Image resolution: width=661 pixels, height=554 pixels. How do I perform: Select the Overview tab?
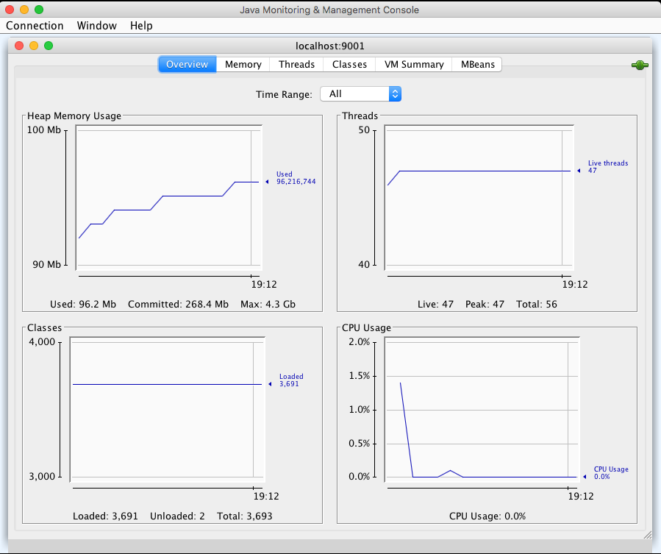(x=187, y=65)
